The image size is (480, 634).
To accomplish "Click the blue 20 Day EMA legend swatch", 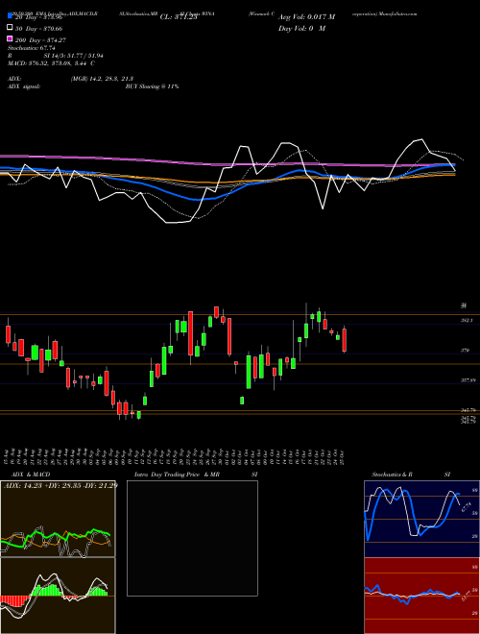I will pos(10,16).
